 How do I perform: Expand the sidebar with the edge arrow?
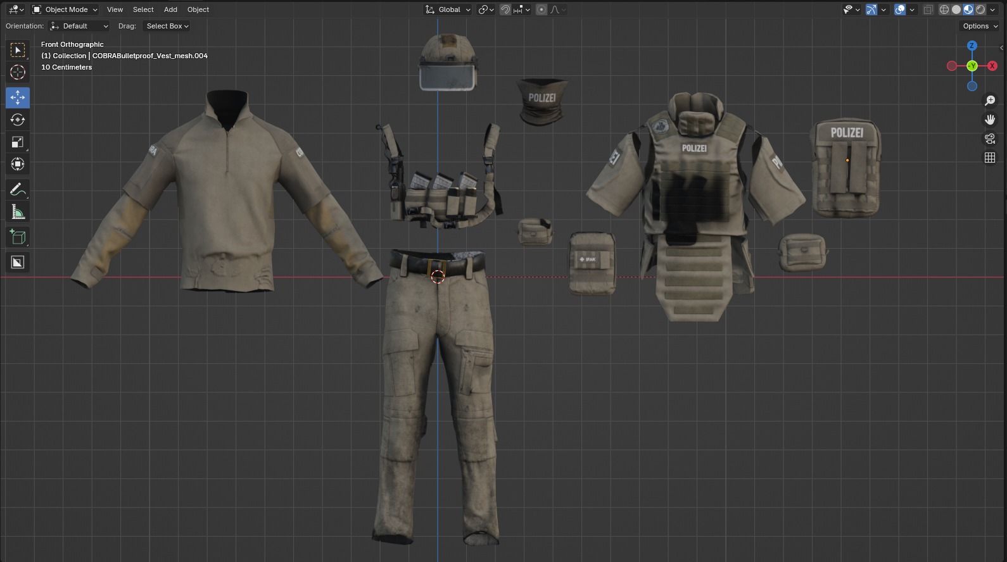(x=1001, y=47)
